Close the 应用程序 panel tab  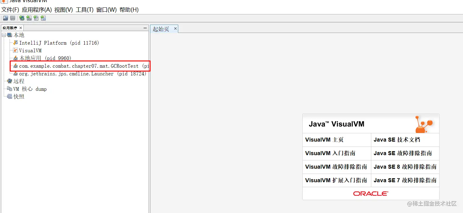[x=21, y=28]
